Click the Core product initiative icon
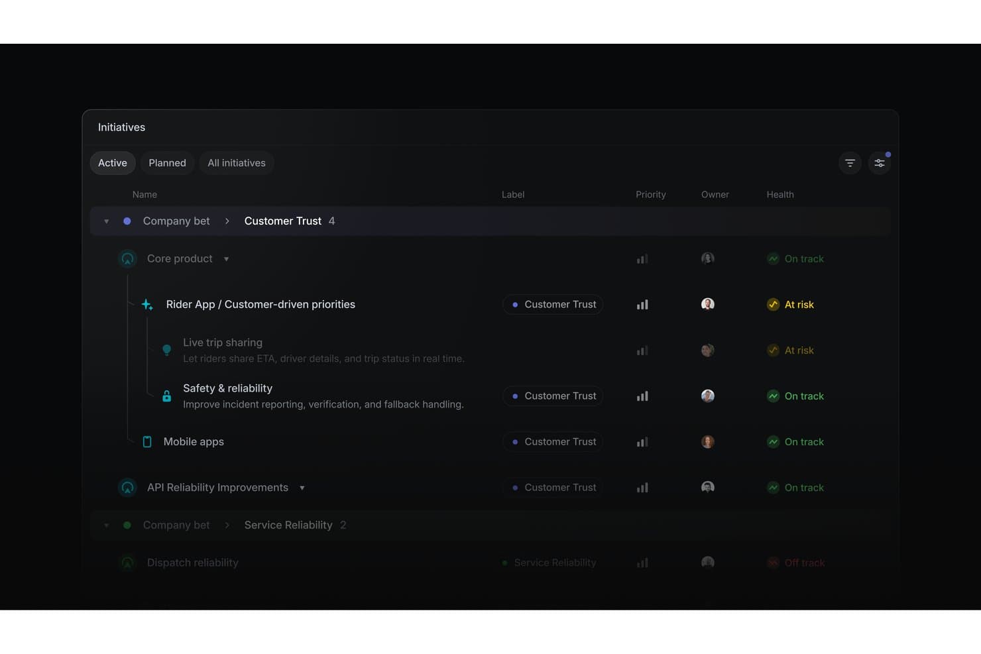The image size is (981, 654). (127, 259)
